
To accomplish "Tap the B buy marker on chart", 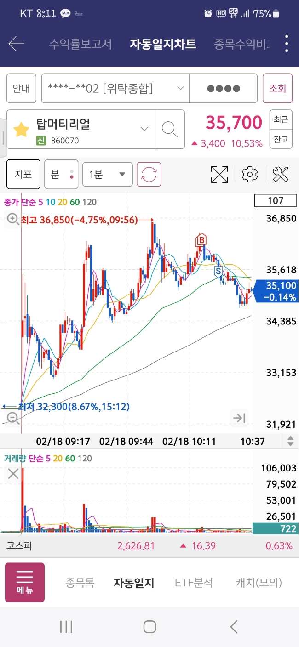I will (x=201, y=239).
